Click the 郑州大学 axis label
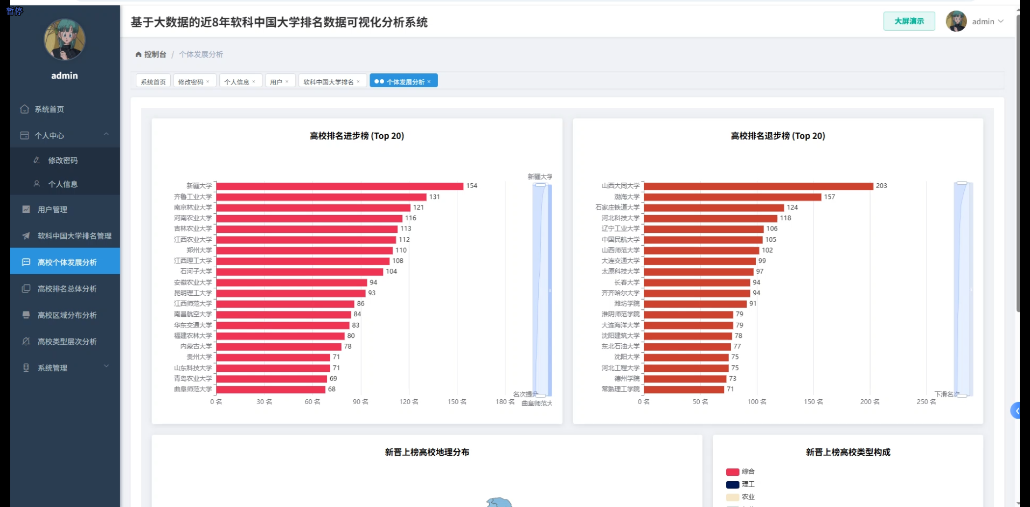The image size is (1030, 507). pyautogui.click(x=199, y=250)
